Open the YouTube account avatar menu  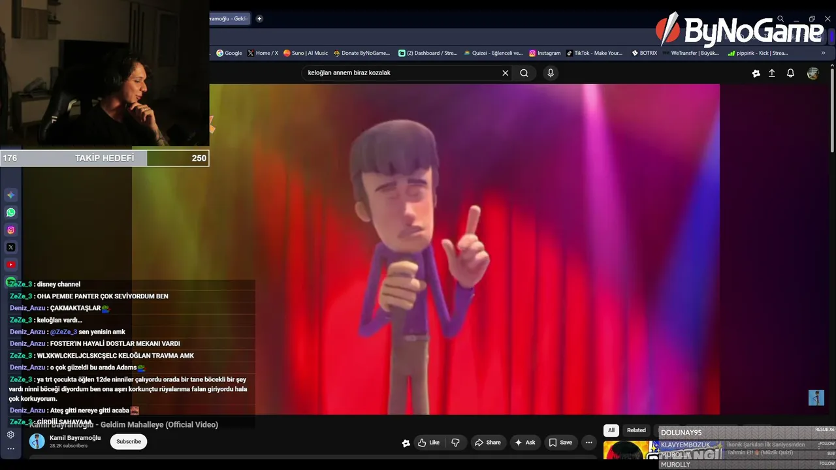[813, 74]
